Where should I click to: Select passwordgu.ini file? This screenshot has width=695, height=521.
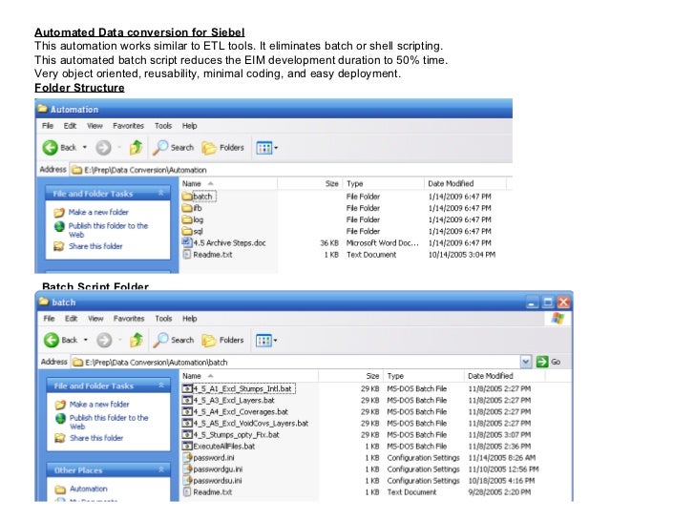212,469
